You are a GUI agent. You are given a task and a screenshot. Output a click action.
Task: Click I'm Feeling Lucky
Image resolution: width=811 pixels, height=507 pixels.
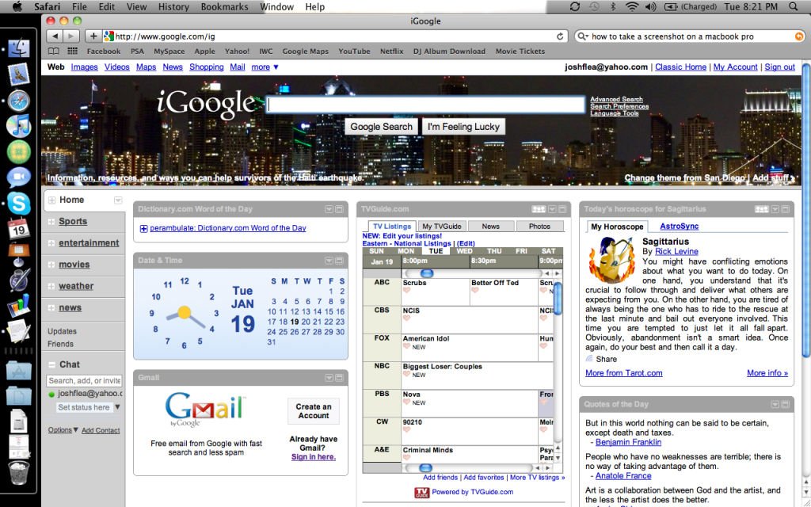tap(463, 127)
